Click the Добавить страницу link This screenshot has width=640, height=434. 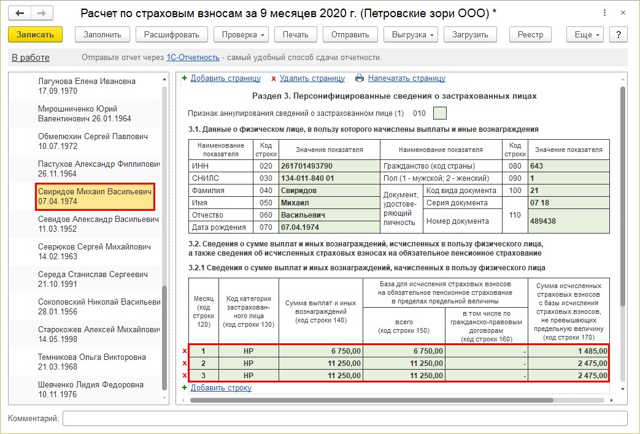226,78
